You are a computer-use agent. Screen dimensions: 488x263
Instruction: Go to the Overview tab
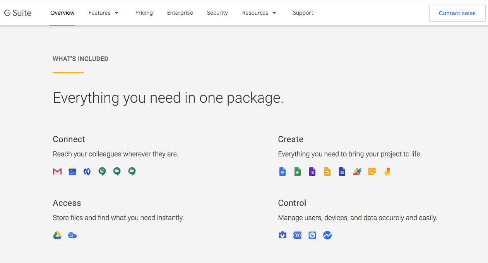point(62,13)
